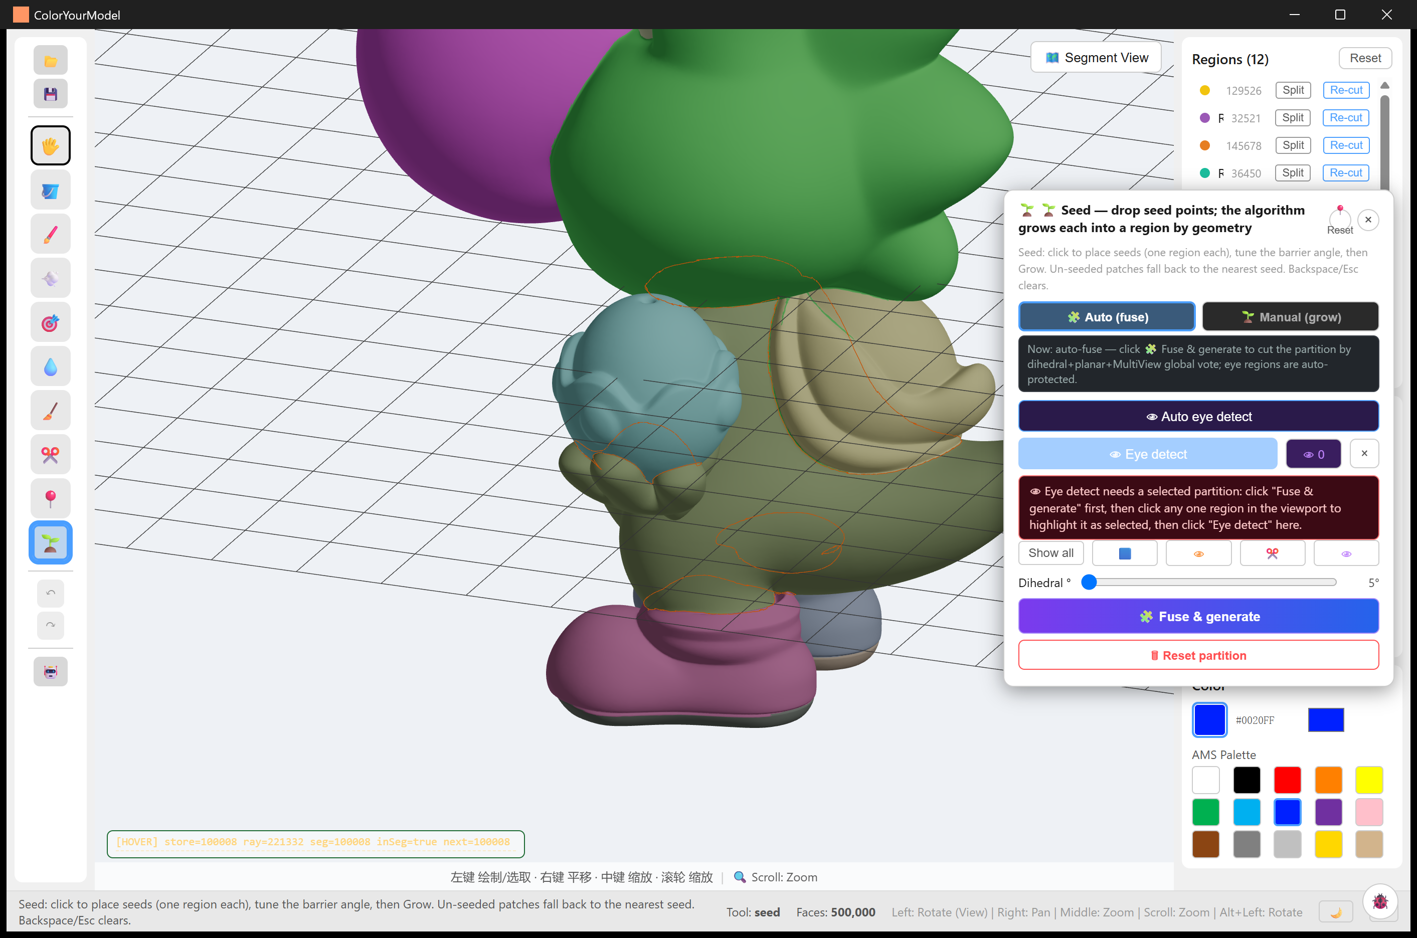Toggle the orange eye filter button

point(1198,553)
